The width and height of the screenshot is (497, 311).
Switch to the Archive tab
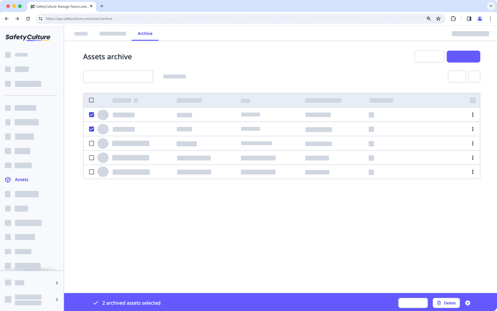tap(145, 33)
